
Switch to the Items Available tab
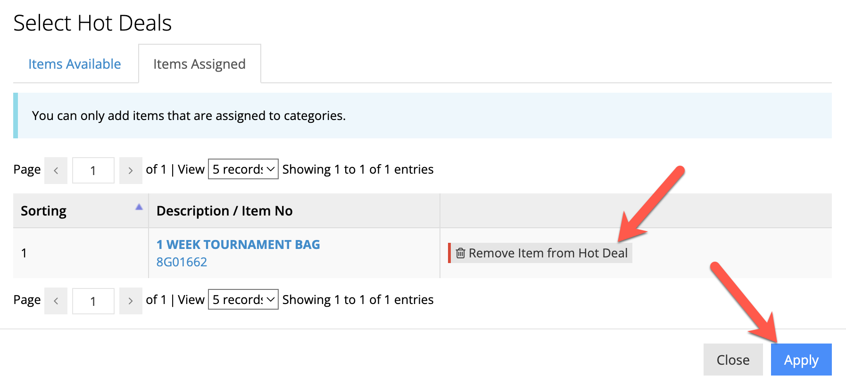point(75,64)
